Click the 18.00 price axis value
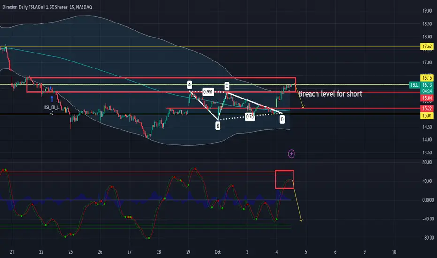This screenshot has height=258, width=437. tap(427, 37)
